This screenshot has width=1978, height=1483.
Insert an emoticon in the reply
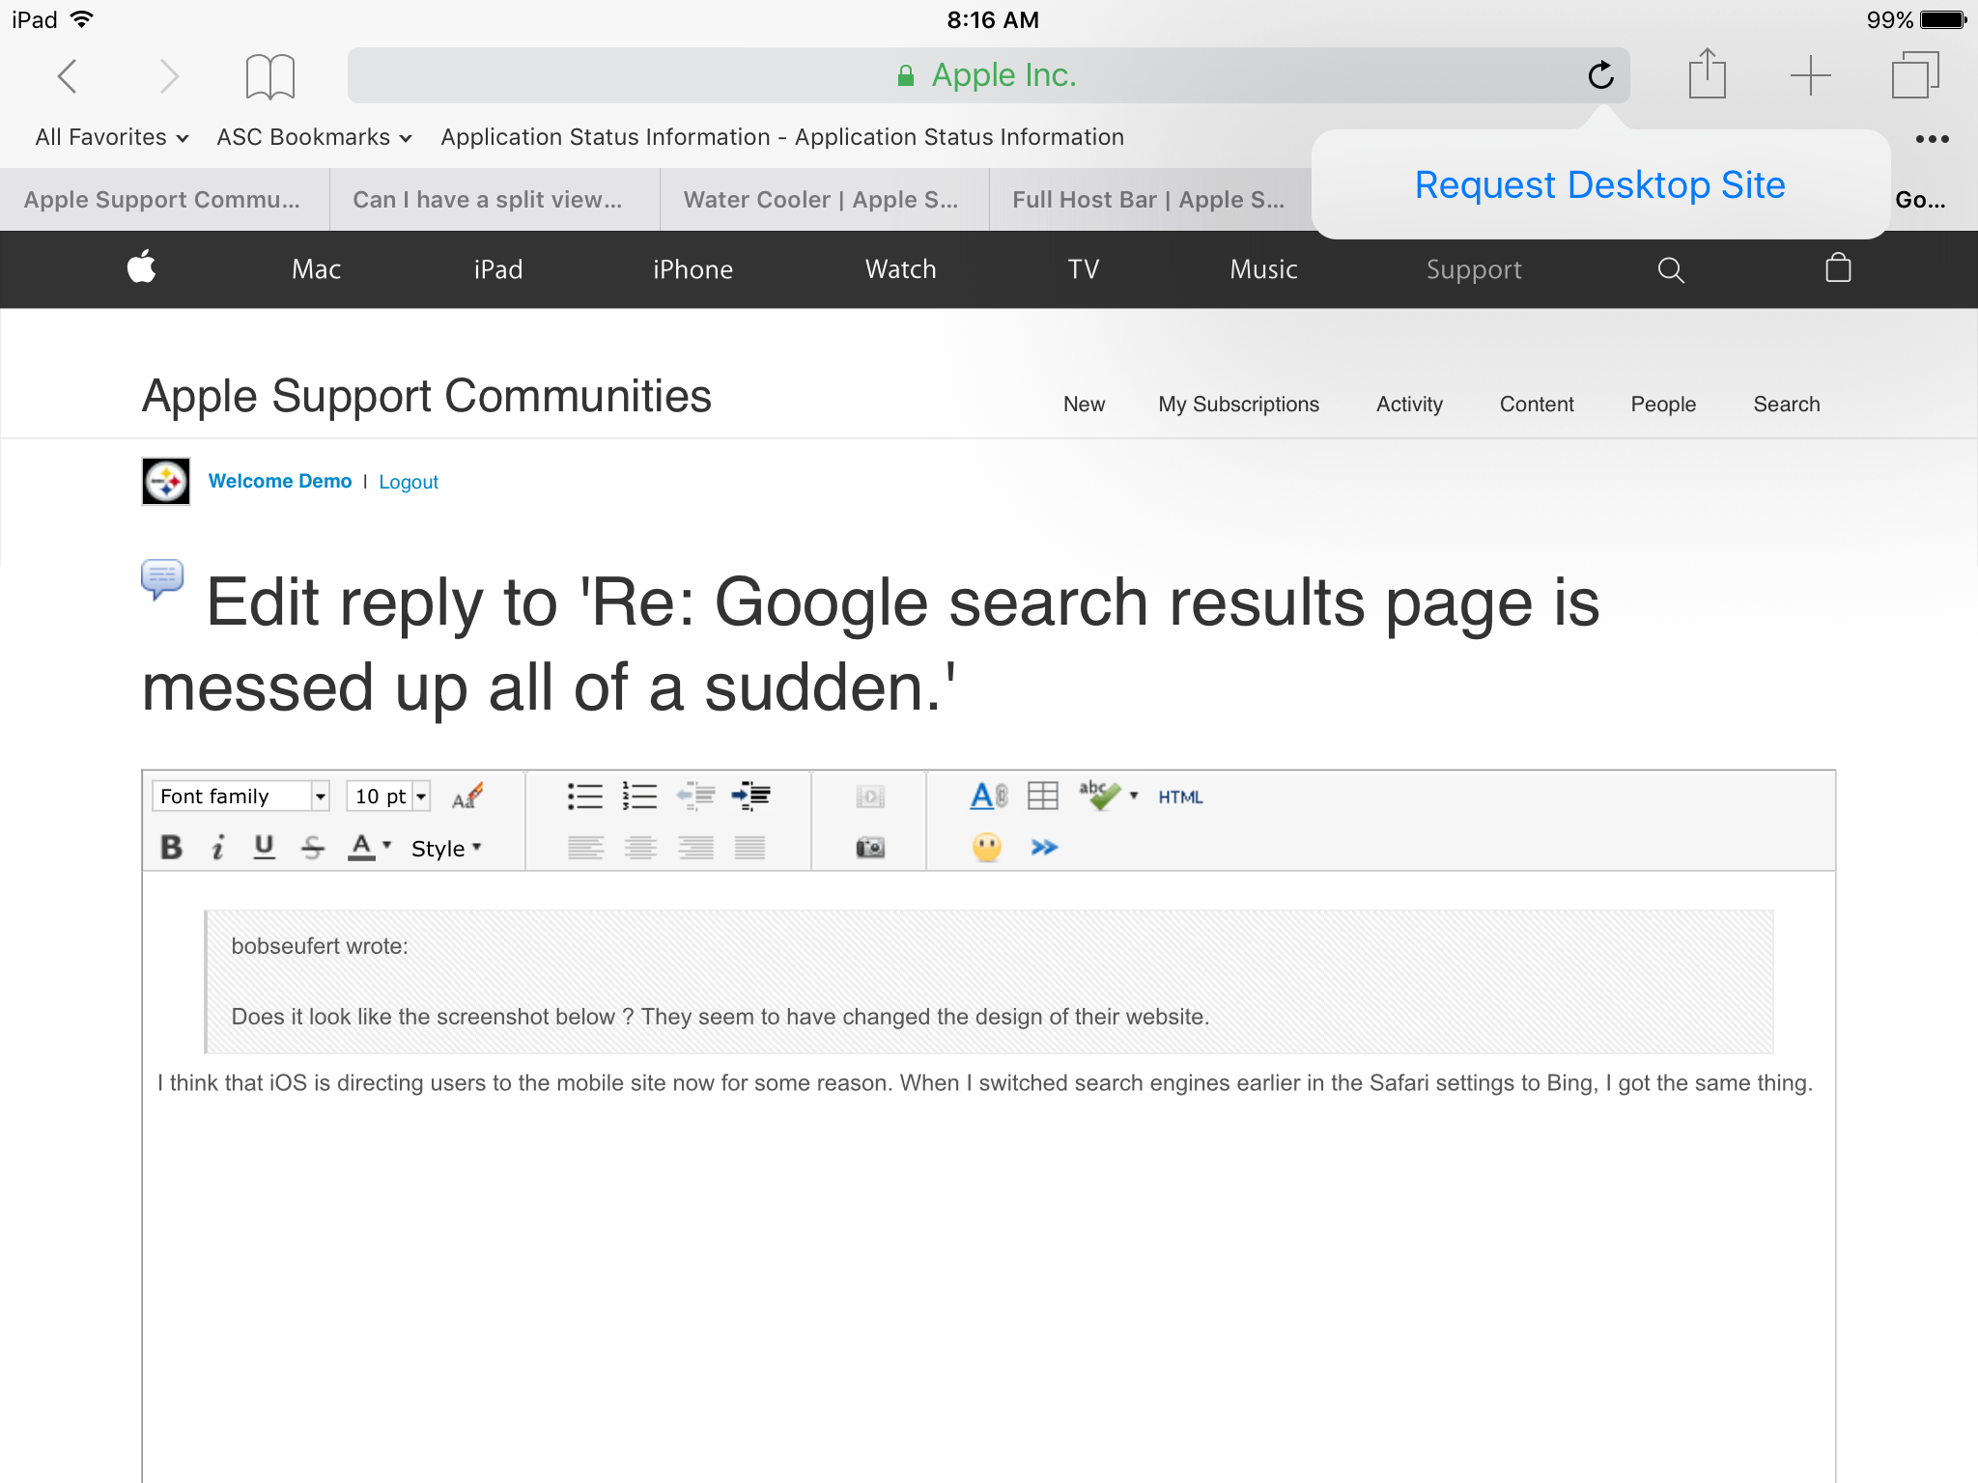click(986, 848)
